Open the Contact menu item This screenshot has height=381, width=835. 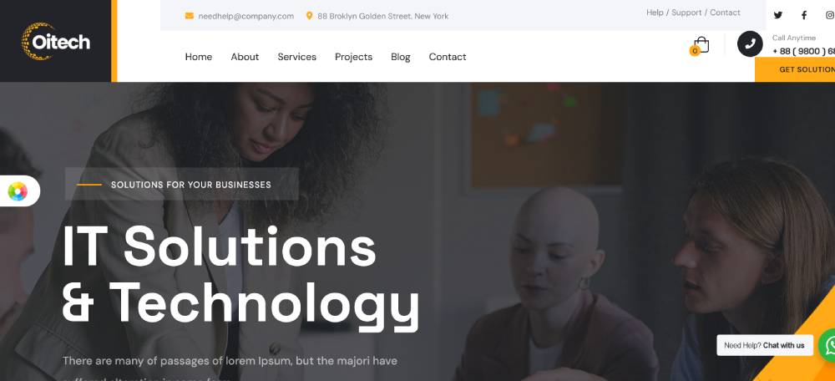tap(448, 57)
